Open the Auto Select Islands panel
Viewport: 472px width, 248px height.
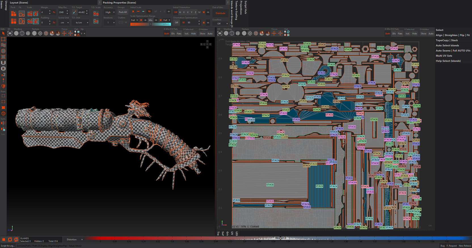tap(447, 46)
